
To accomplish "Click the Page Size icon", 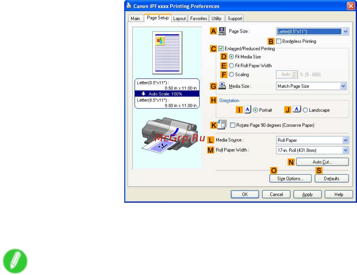I will coord(222,31).
